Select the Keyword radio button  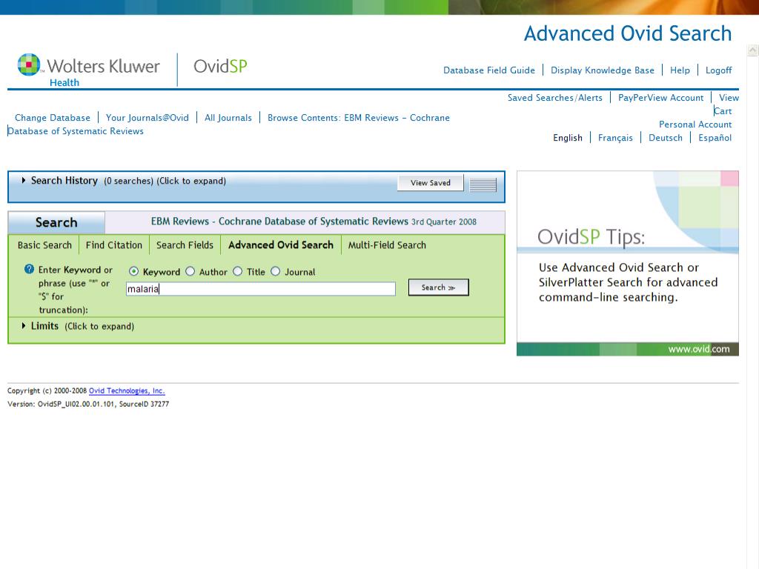pyautogui.click(x=133, y=271)
